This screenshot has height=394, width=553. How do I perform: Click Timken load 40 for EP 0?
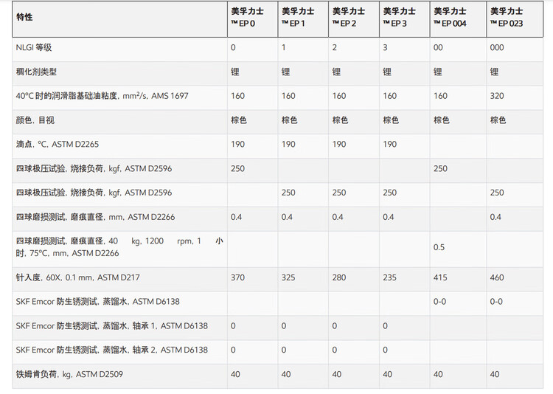(x=235, y=374)
